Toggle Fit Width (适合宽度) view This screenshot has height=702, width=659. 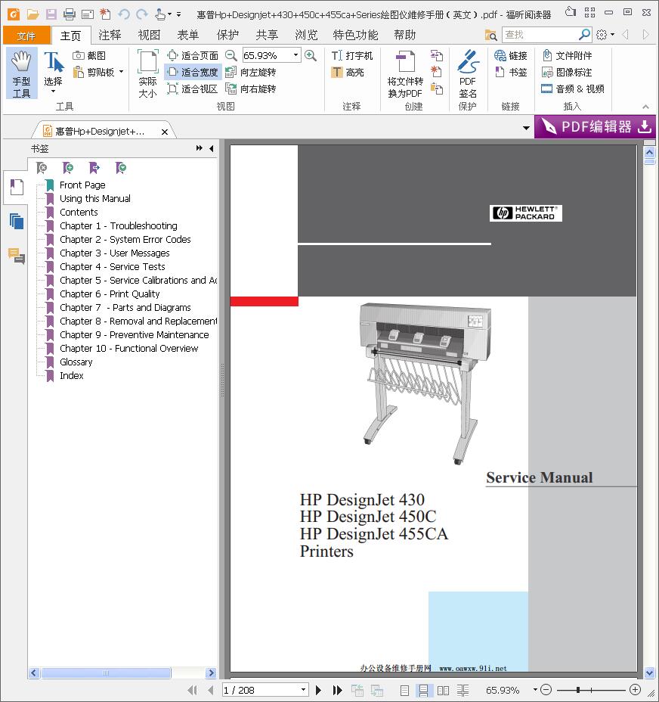click(193, 72)
